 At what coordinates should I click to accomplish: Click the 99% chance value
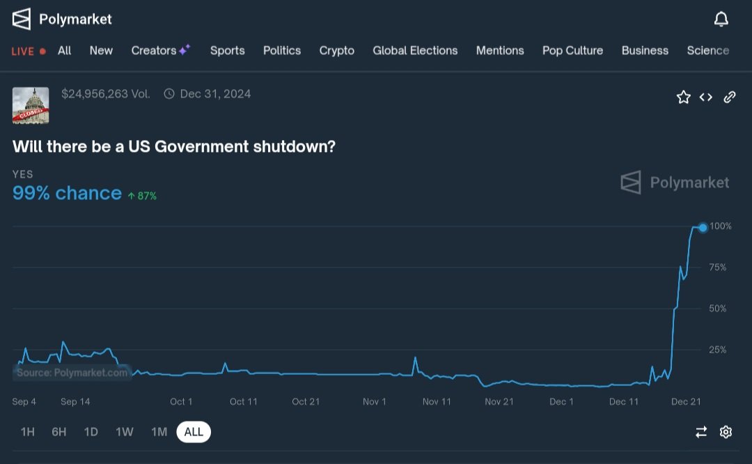[x=67, y=193]
